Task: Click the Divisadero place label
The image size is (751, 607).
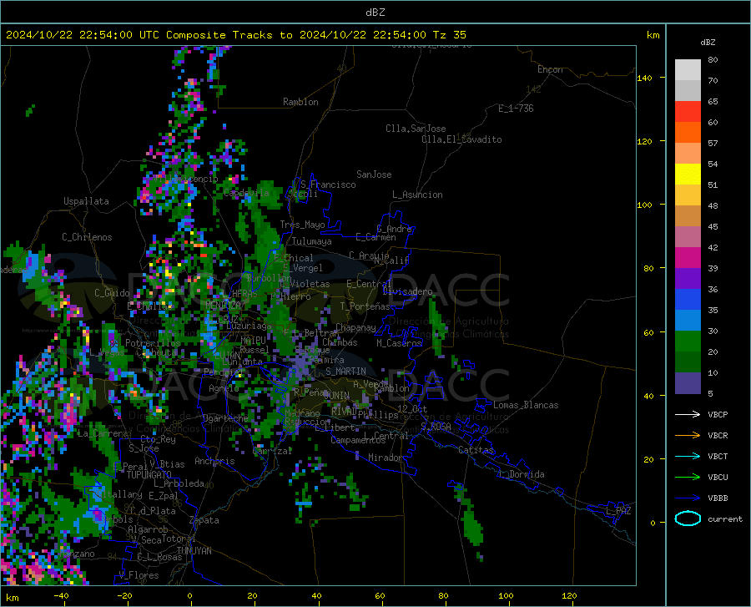Action: coord(407,291)
